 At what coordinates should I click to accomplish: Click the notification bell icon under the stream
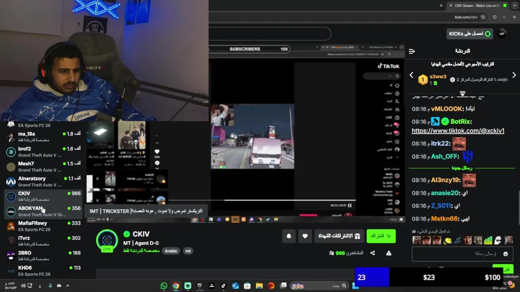pos(289,236)
